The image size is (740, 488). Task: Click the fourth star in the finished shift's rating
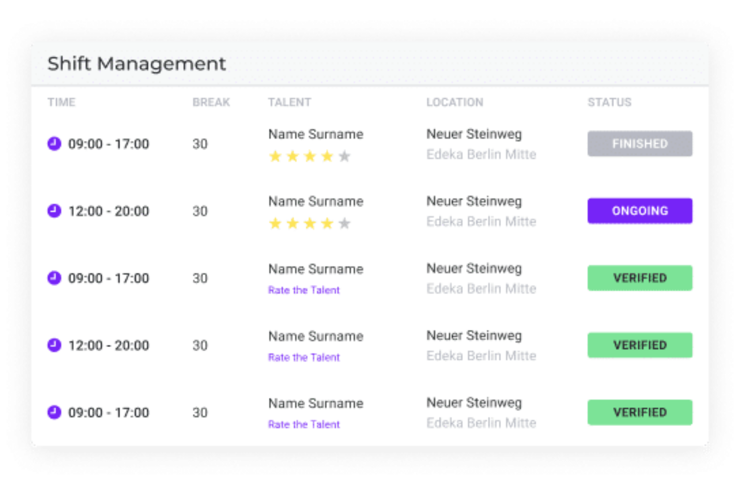[327, 157]
